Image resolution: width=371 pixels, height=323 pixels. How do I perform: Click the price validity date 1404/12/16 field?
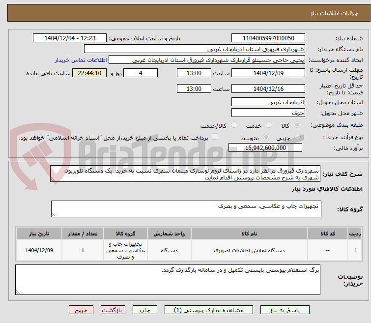(x=268, y=88)
